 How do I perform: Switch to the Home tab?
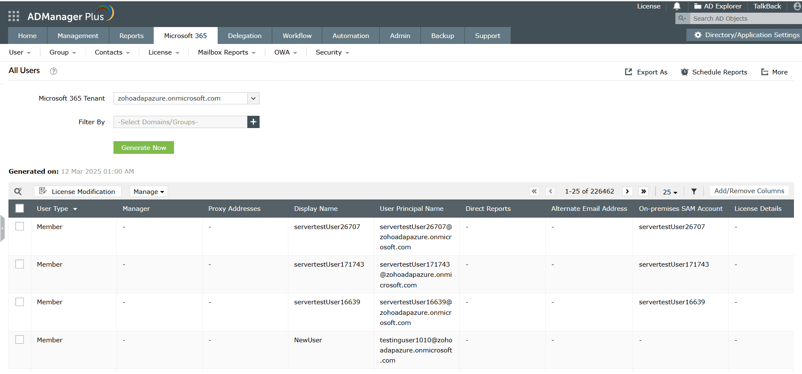pos(28,36)
